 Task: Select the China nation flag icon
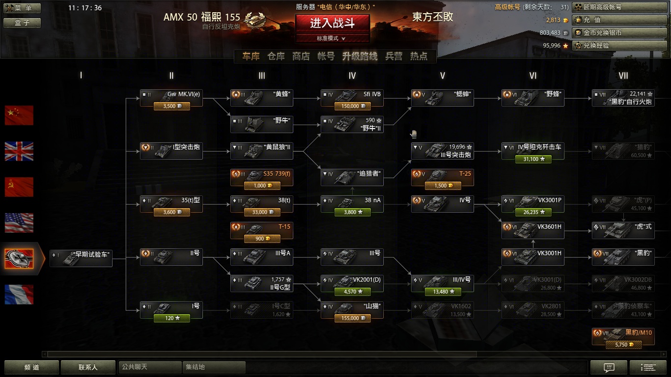click(x=19, y=115)
